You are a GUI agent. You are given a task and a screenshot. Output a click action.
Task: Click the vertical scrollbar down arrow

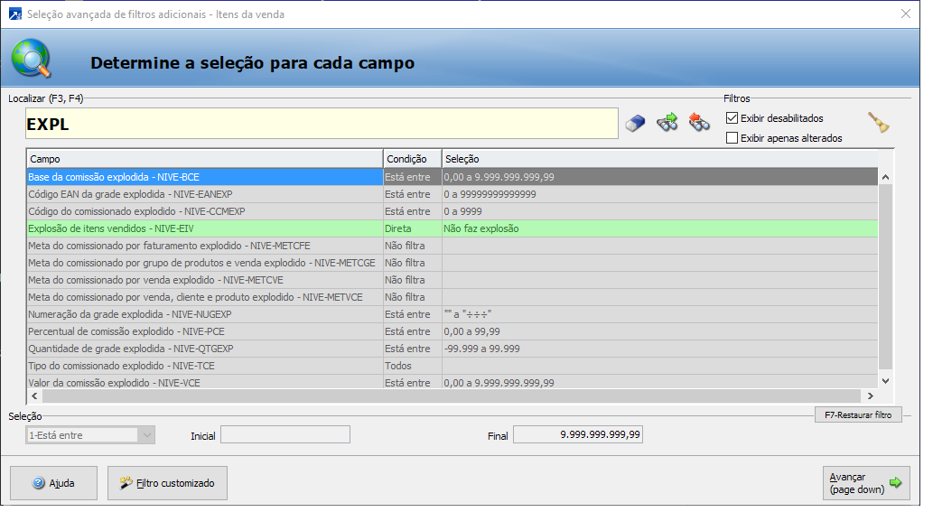tap(885, 380)
